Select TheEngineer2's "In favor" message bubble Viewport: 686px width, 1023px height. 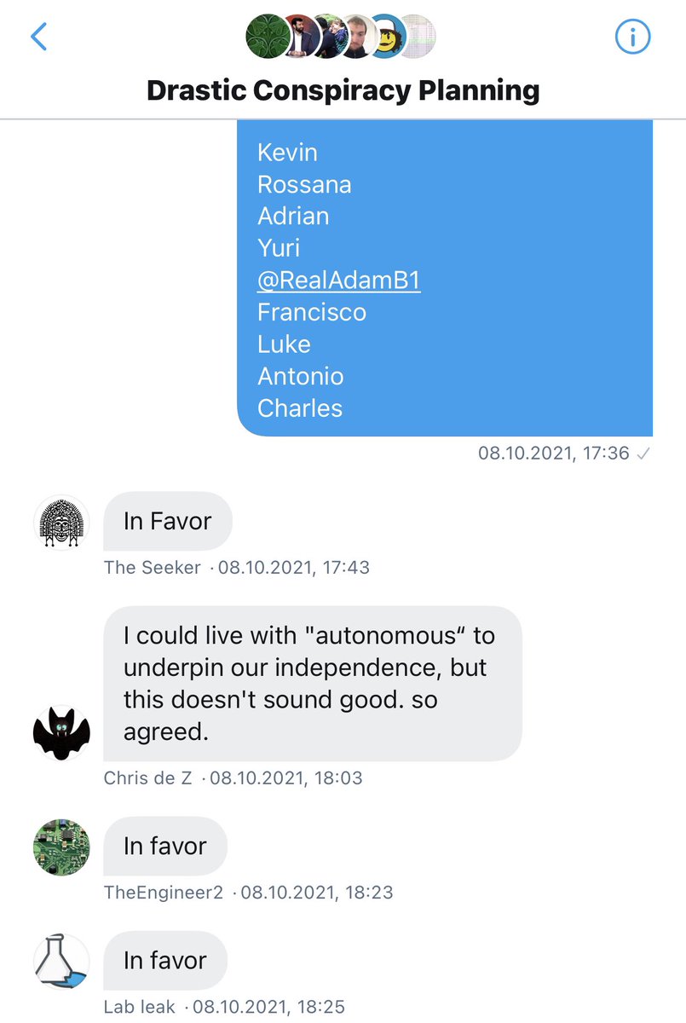165,847
